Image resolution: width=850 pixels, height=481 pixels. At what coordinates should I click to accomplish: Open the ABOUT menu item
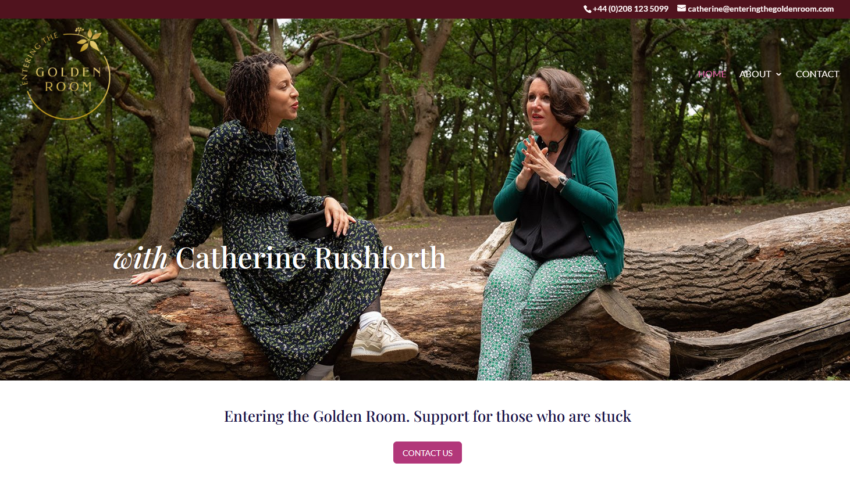pyautogui.click(x=755, y=74)
